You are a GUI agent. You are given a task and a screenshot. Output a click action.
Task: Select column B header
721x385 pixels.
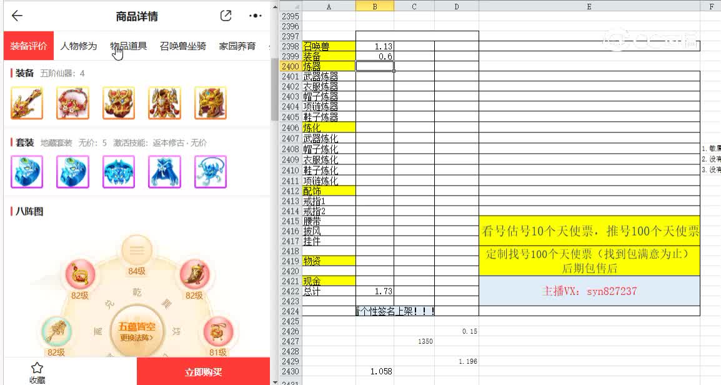pyautogui.click(x=375, y=6)
